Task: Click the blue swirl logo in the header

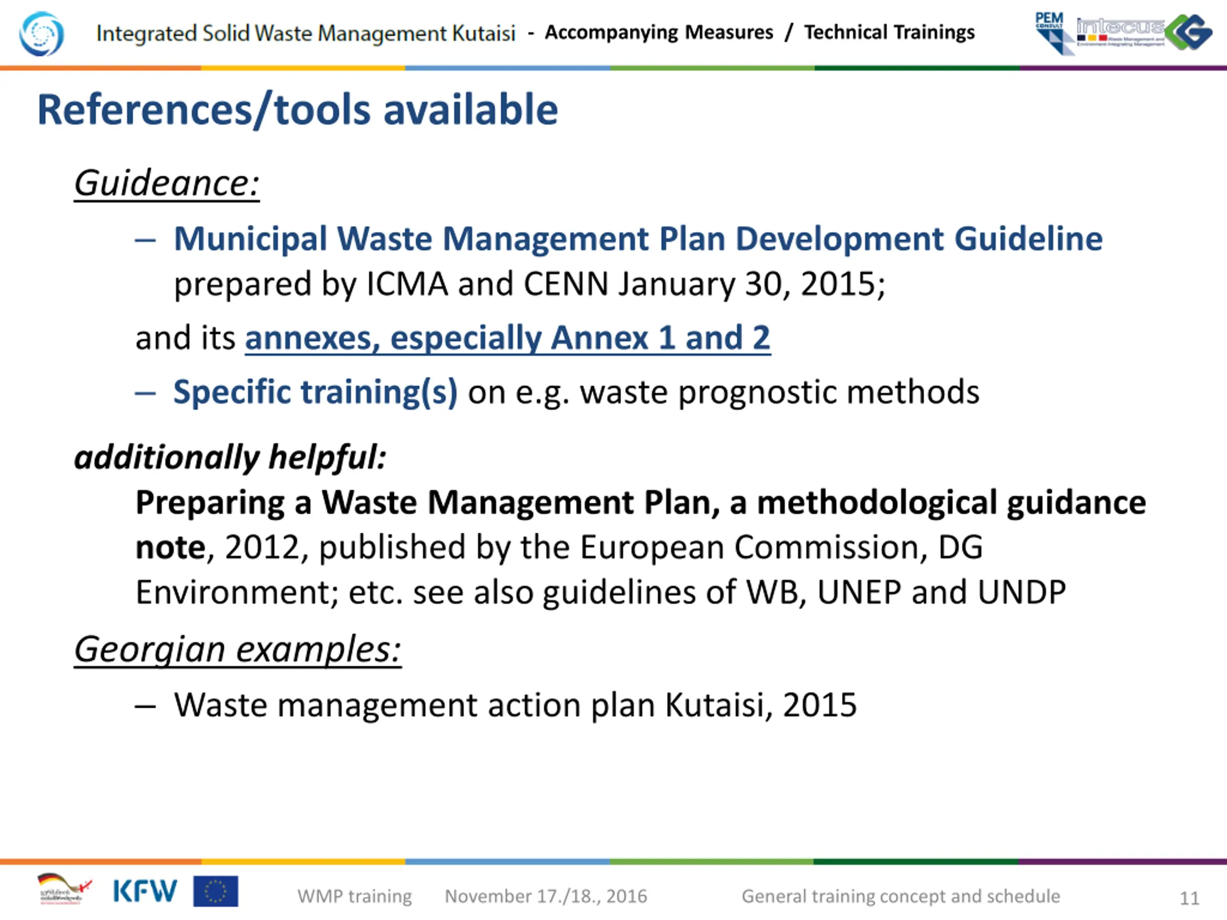Action: (42, 34)
